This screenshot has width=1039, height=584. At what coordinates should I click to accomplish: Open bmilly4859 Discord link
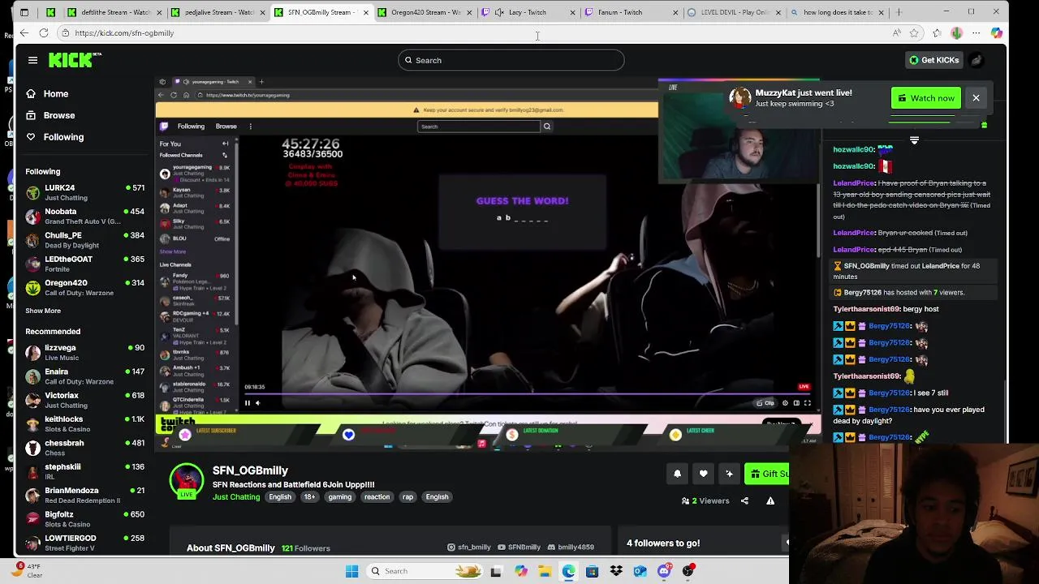[x=571, y=547]
